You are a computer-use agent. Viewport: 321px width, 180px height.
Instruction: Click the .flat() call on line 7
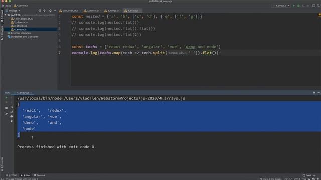209,53
